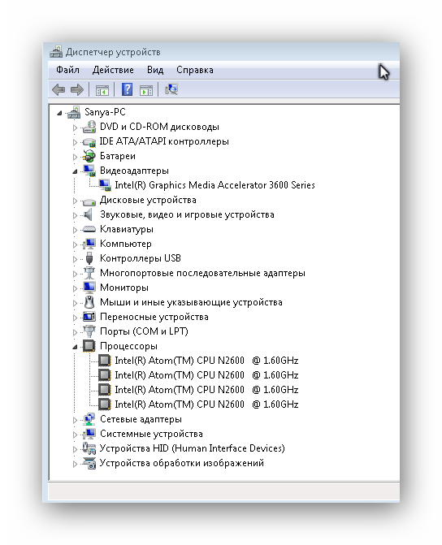Collapse the Sanya-PC root node
Viewport: 442px width, 545px height.
(x=59, y=113)
